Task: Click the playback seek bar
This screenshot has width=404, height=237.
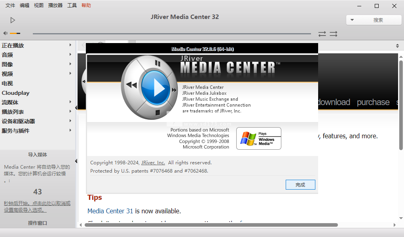Action: tap(172, 34)
